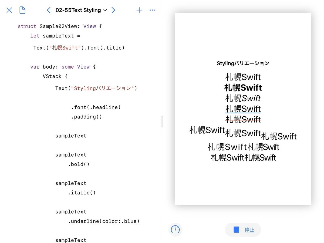Click sampleText line above .underline
This screenshot has width=324, height=243.
pyautogui.click(x=71, y=212)
